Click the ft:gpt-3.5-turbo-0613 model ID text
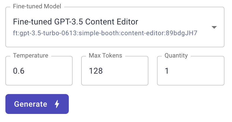 105,33
